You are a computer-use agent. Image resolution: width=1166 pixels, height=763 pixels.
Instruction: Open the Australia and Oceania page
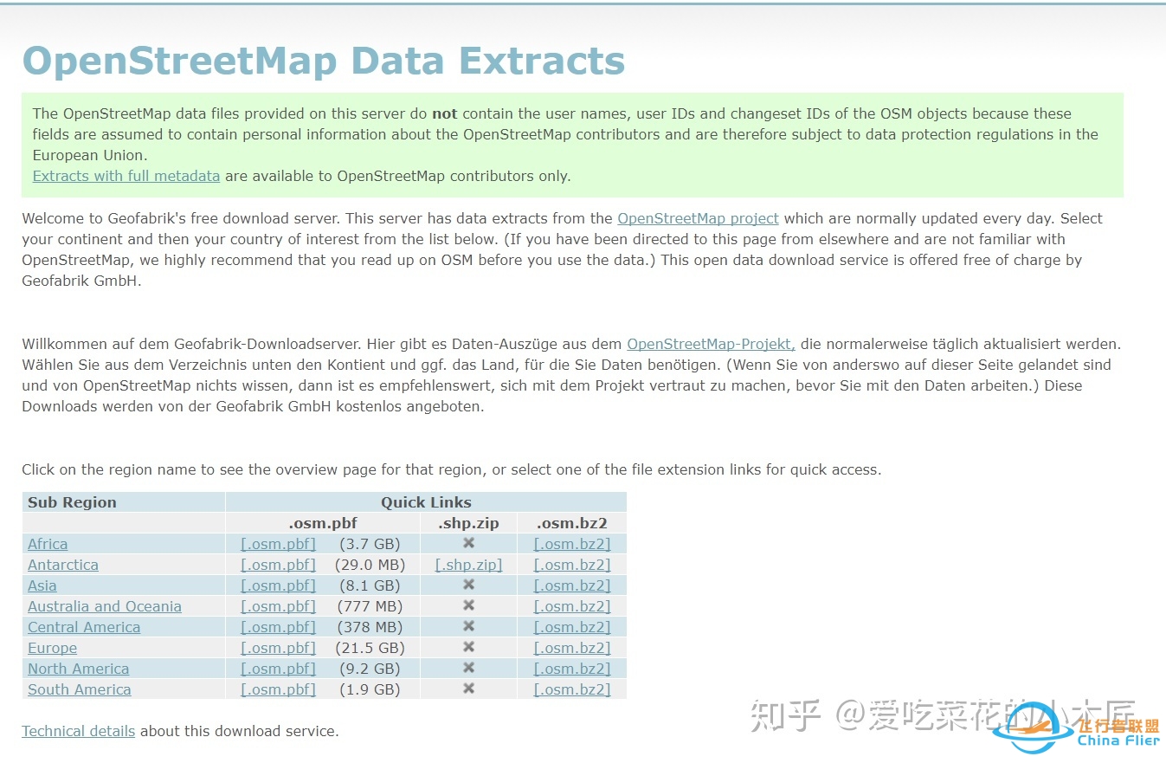105,606
